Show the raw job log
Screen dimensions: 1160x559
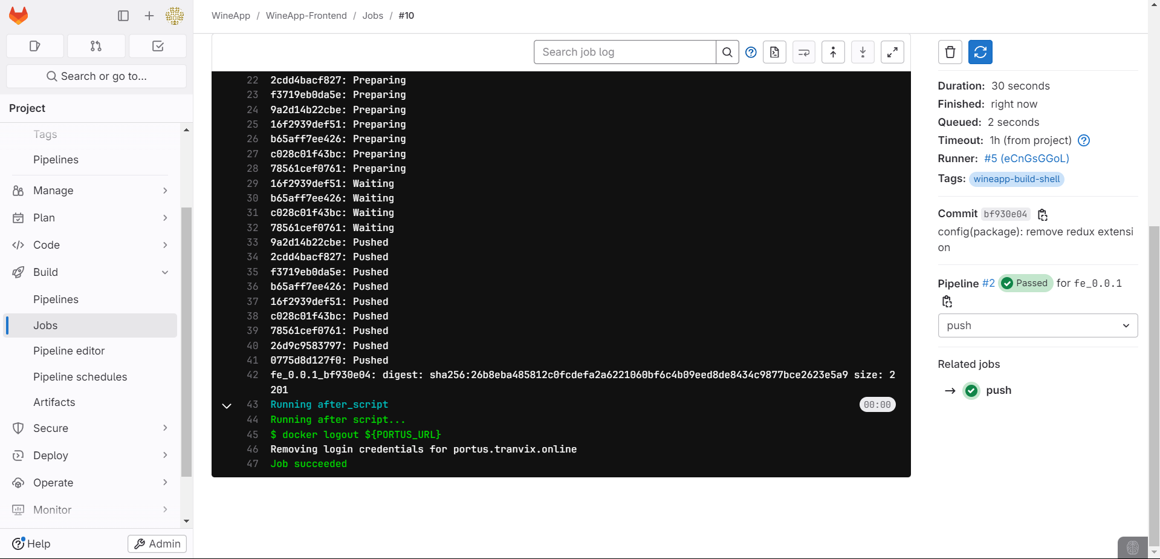[x=774, y=52]
